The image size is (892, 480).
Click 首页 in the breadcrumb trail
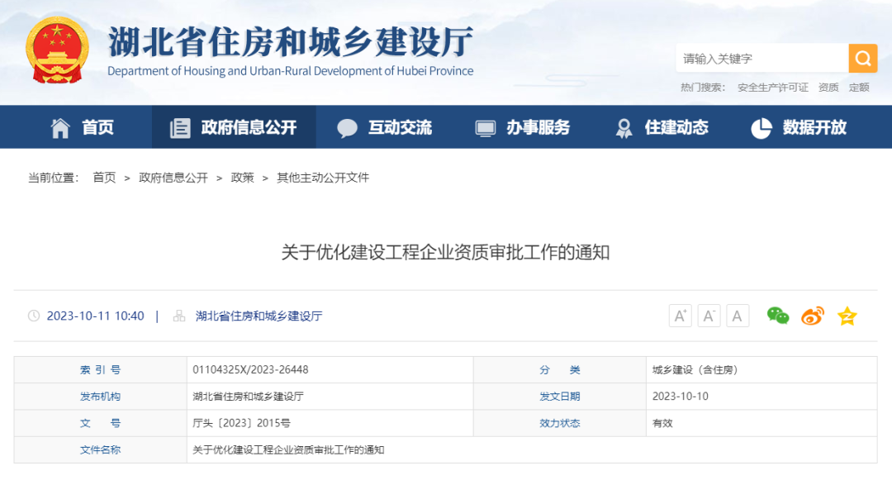click(104, 177)
